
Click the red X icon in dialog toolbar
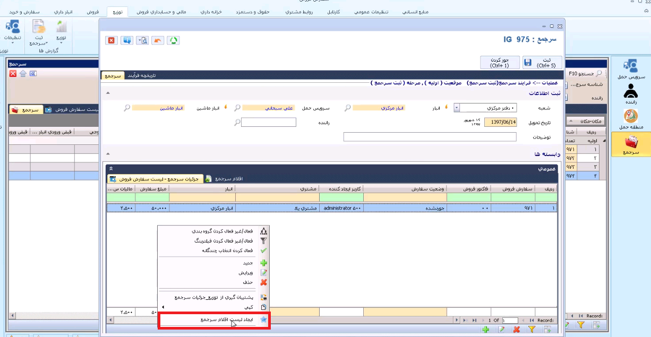click(111, 40)
